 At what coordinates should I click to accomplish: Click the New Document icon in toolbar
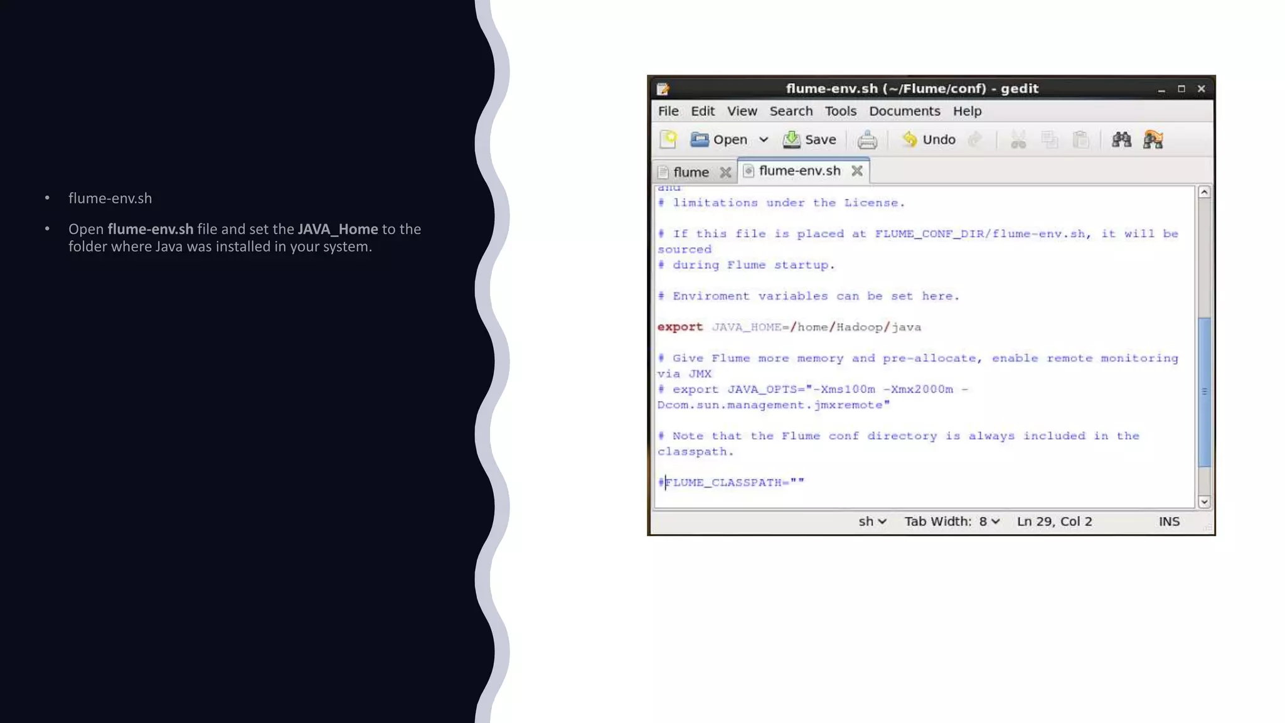(668, 139)
